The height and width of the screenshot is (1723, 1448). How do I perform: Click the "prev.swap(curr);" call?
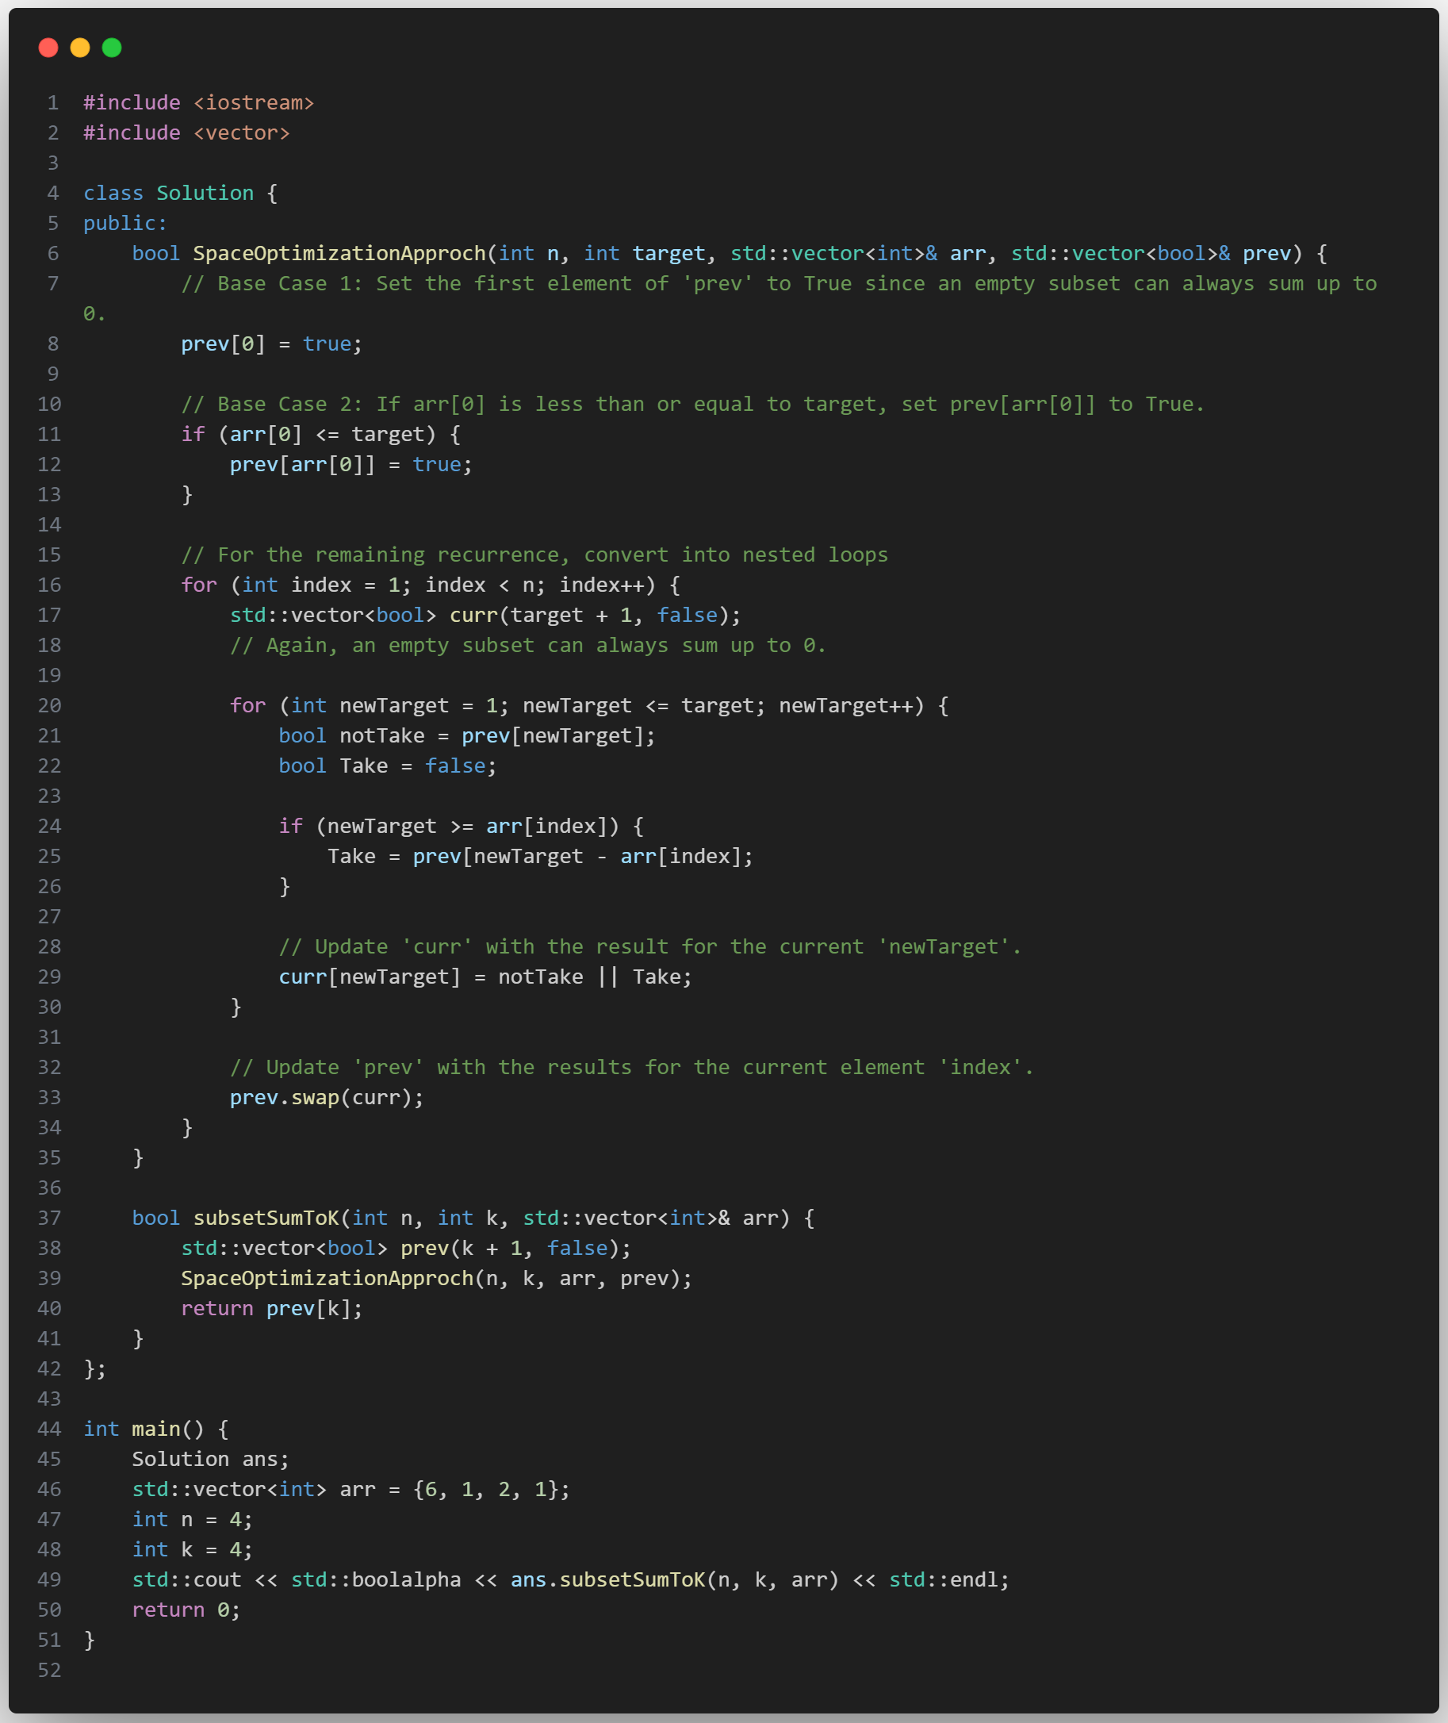pos(326,1098)
